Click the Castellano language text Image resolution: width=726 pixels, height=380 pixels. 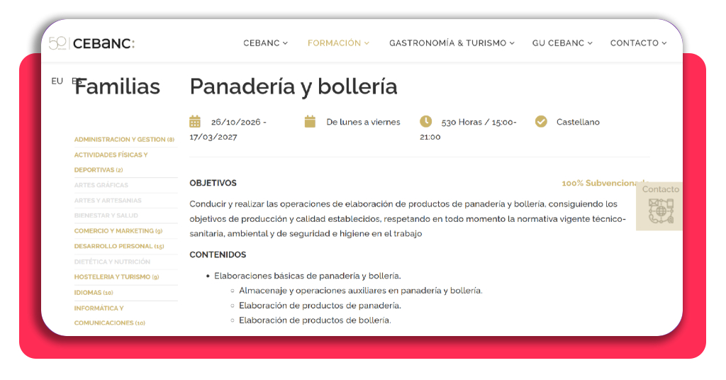pos(578,122)
